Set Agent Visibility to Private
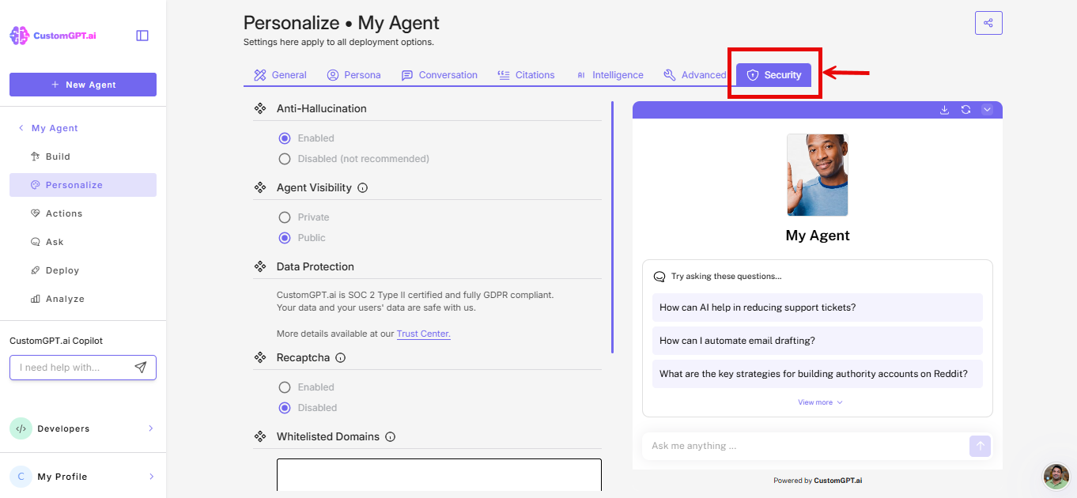 coord(285,217)
